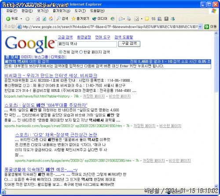Image resolution: width=220 pixels, height=196 pixels.
Task: Open the 파일(F) menu
Action: pos(12,11)
